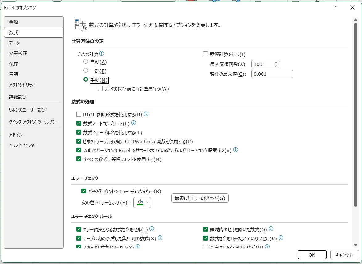Screen dimensions: 362x264
Task: Enable ブックの保存前に再計算を行う checkbox
Action: 100,88
